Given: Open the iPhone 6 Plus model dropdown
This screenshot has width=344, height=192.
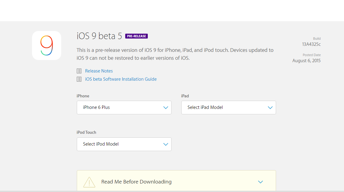Looking at the screenshot, I should 124,107.
